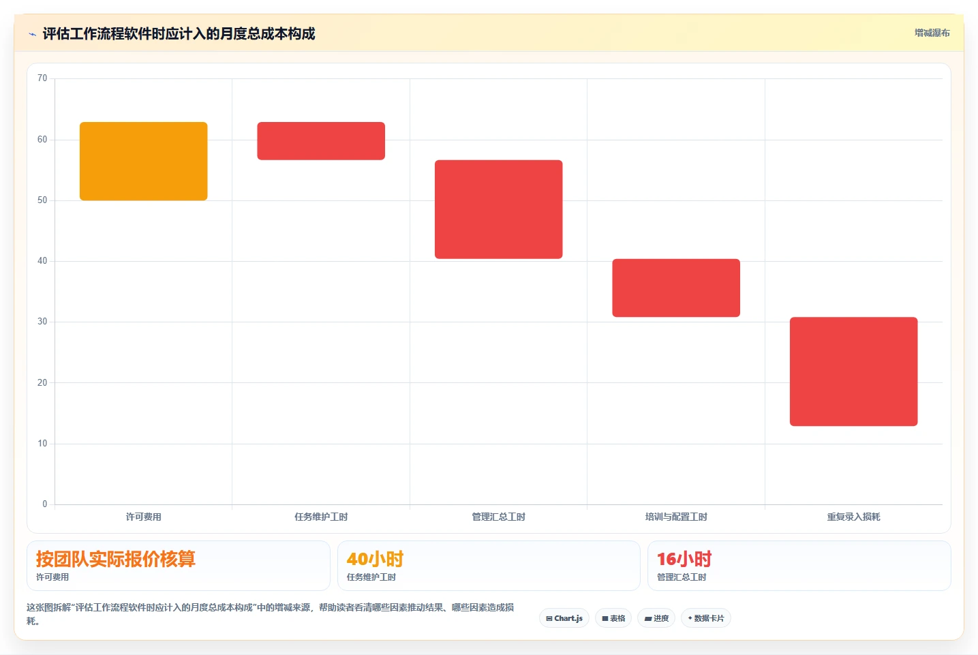Select the 数据卡片 chip

706,618
